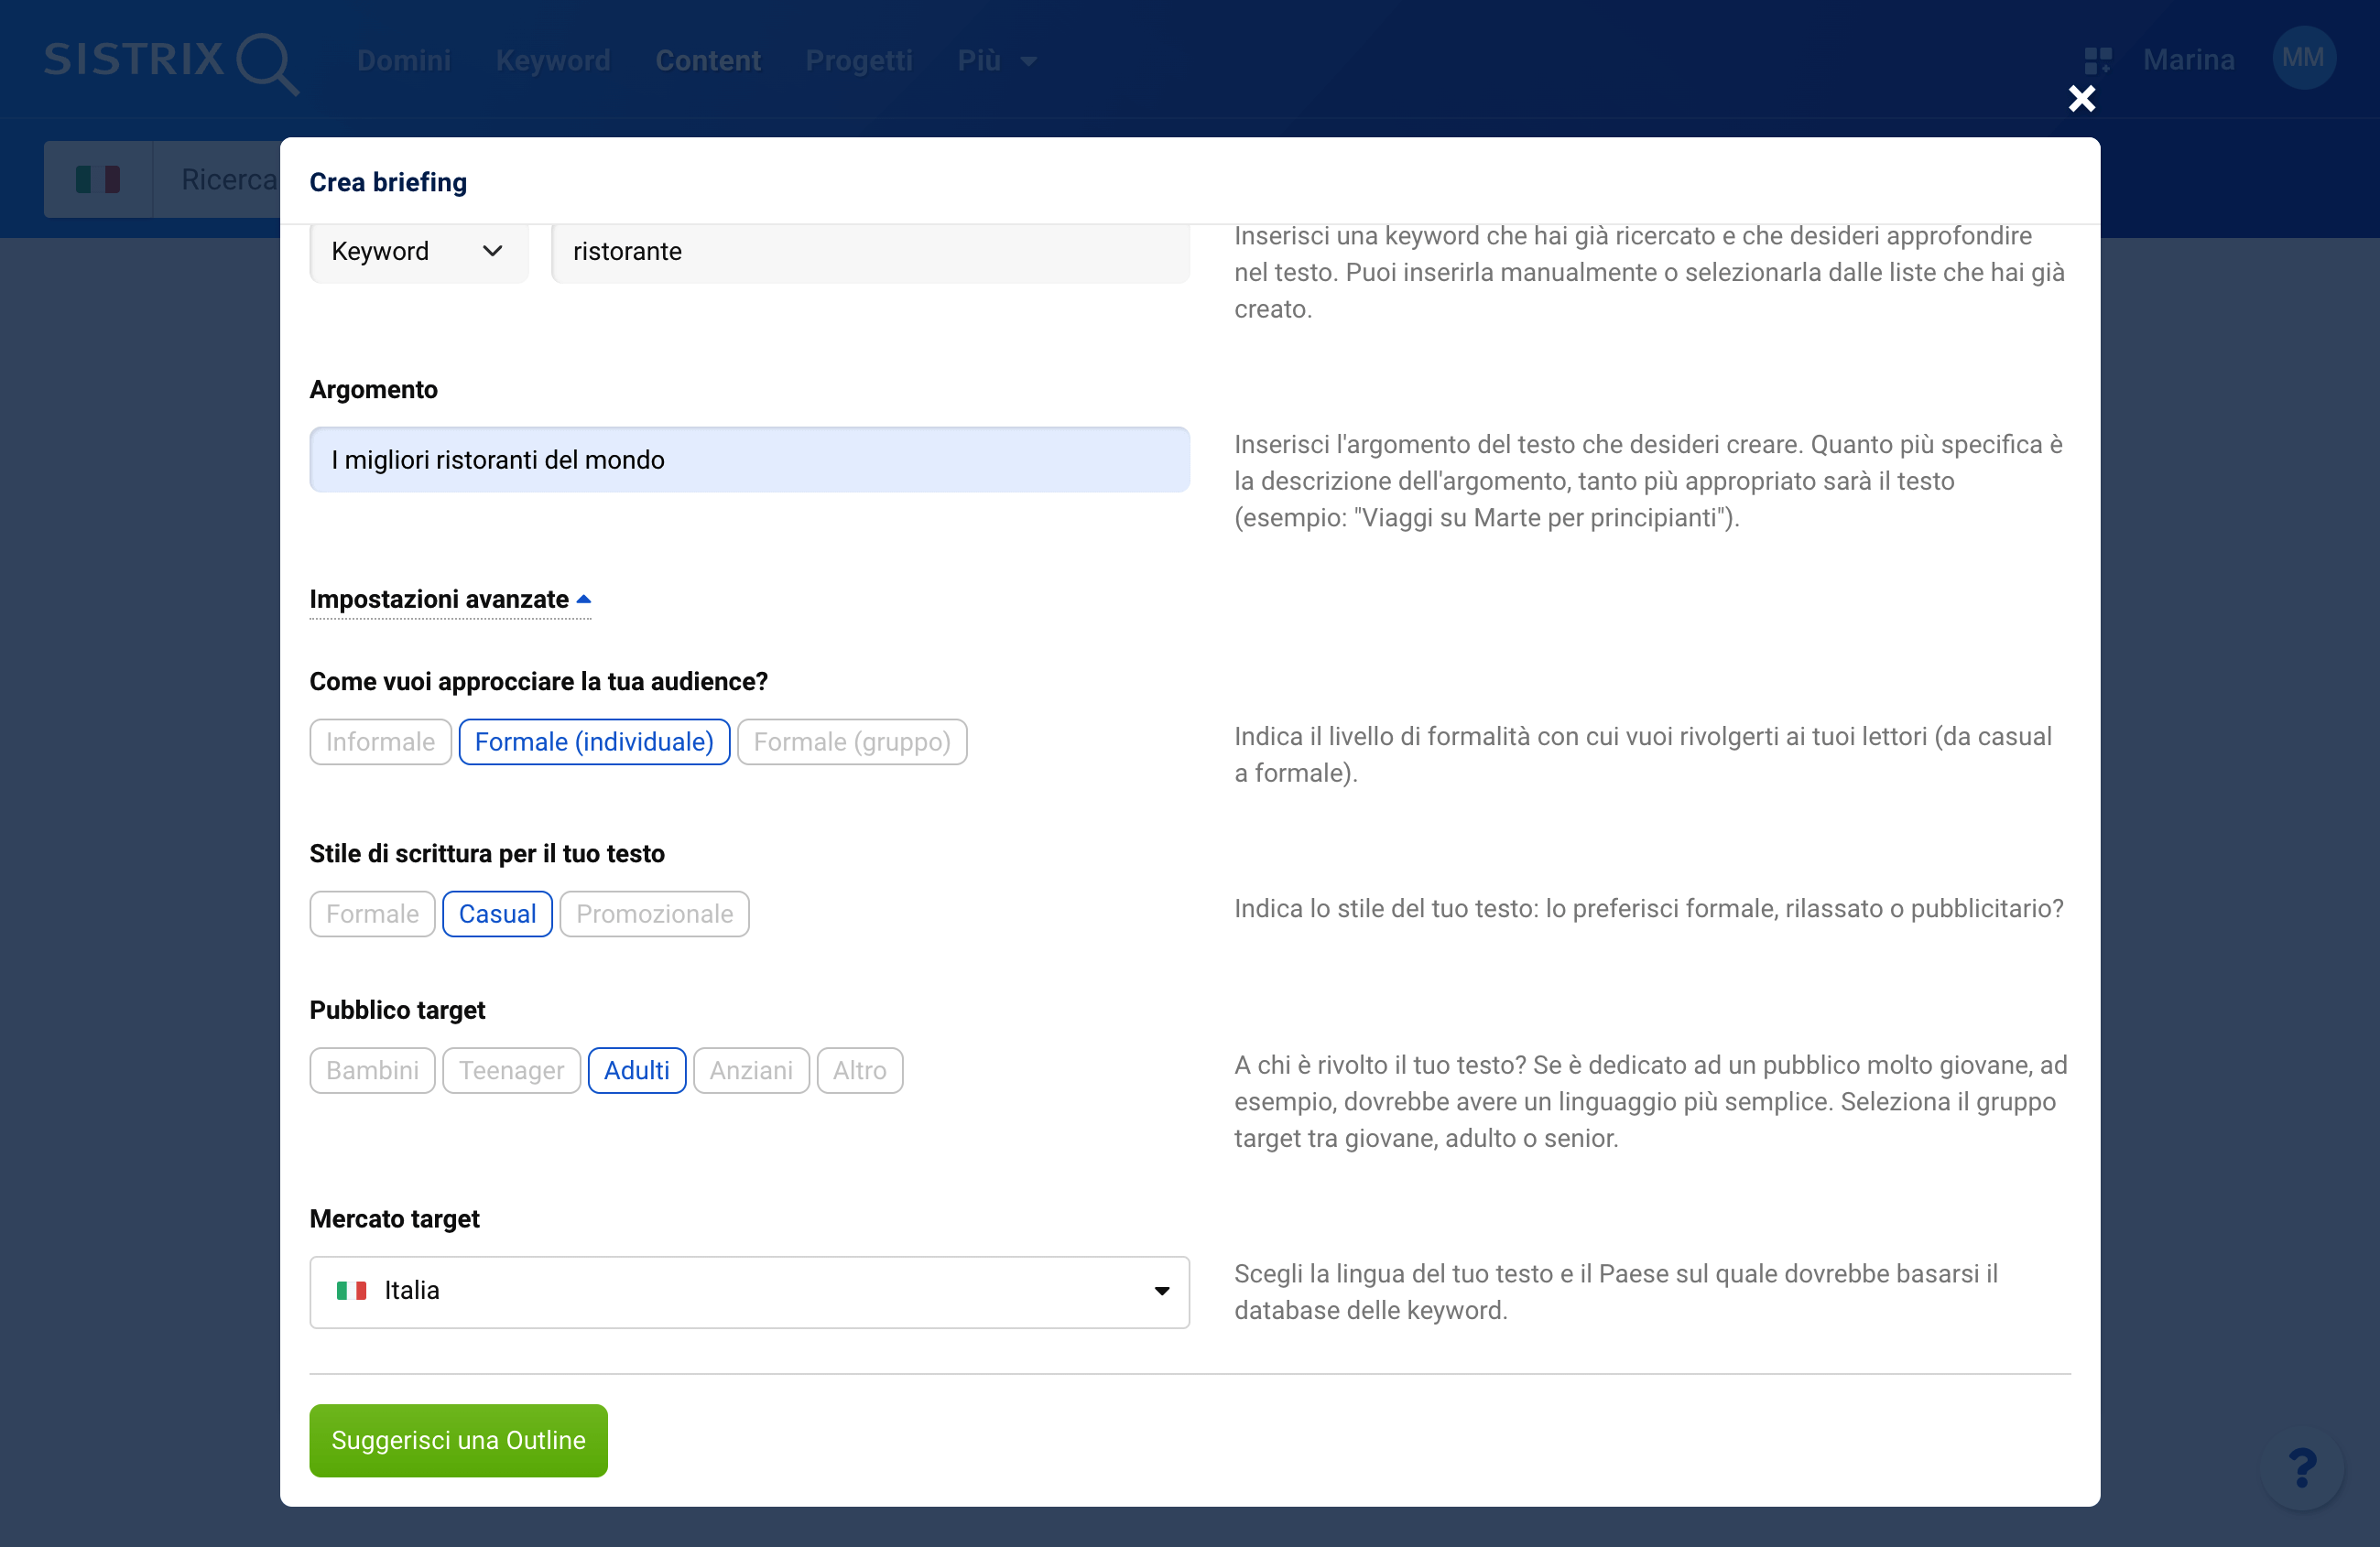The width and height of the screenshot is (2380, 1547).
Task: Click the Italian flag country selector in search bar
Action: click(98, 180)
